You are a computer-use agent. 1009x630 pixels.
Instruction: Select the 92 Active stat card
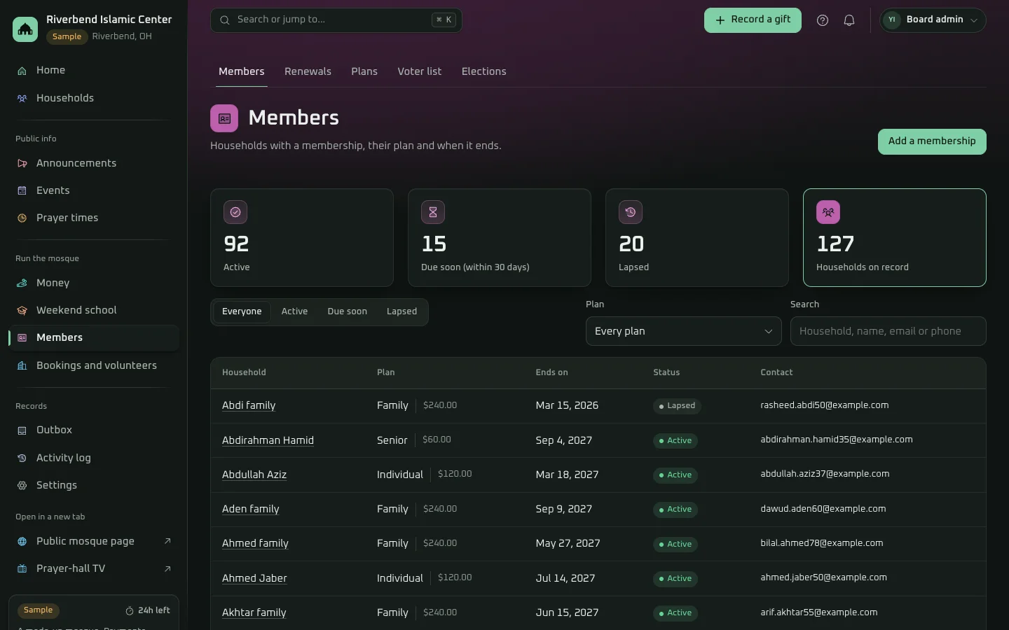(302, 238)
